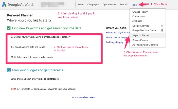This screenshot has height=109, width=178.
Task: Expand Enter or upload a list of keywords
Action: point(35,79)
